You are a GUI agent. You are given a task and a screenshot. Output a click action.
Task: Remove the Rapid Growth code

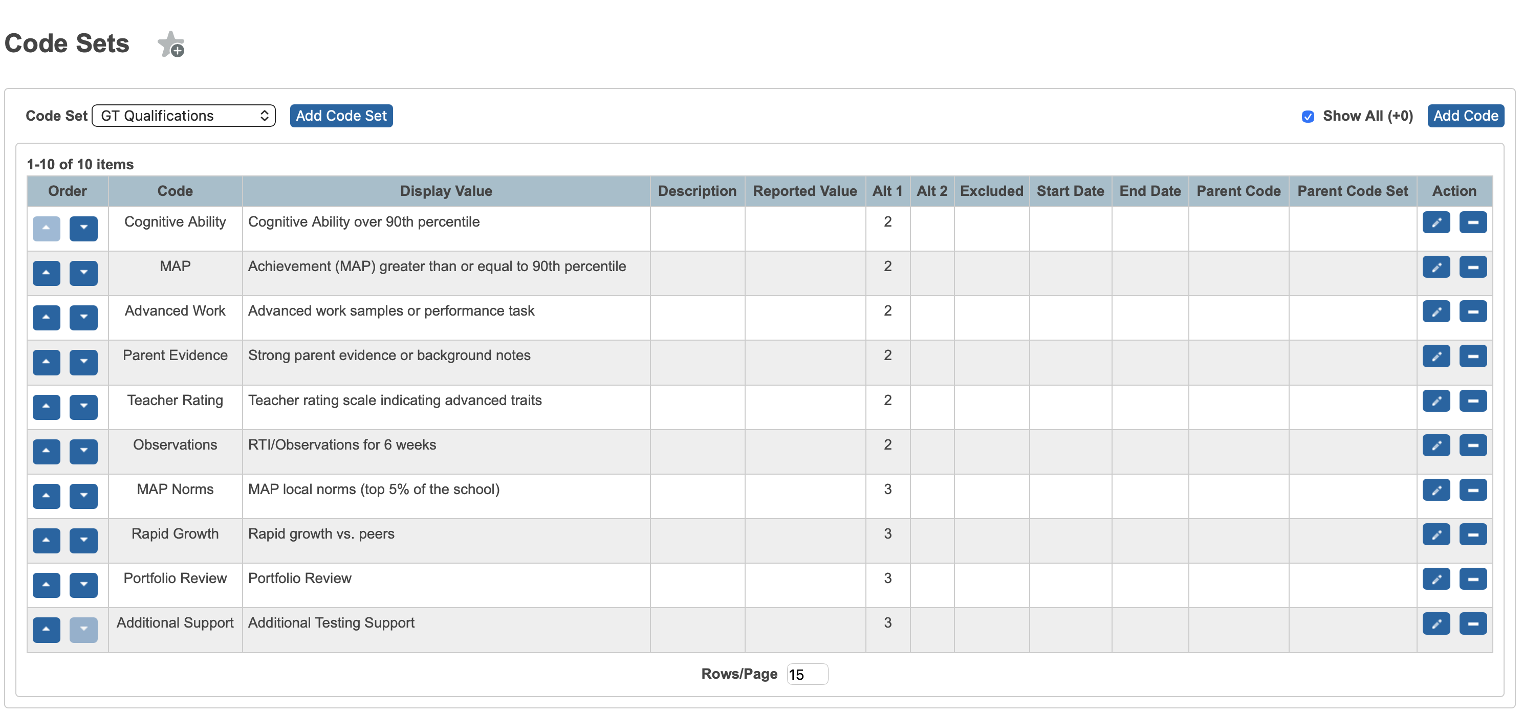tap(1473, 534)
